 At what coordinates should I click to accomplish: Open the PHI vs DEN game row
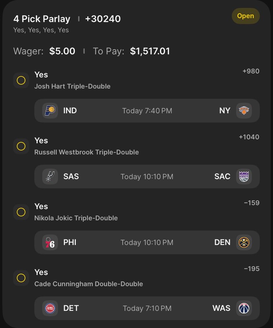147,242
